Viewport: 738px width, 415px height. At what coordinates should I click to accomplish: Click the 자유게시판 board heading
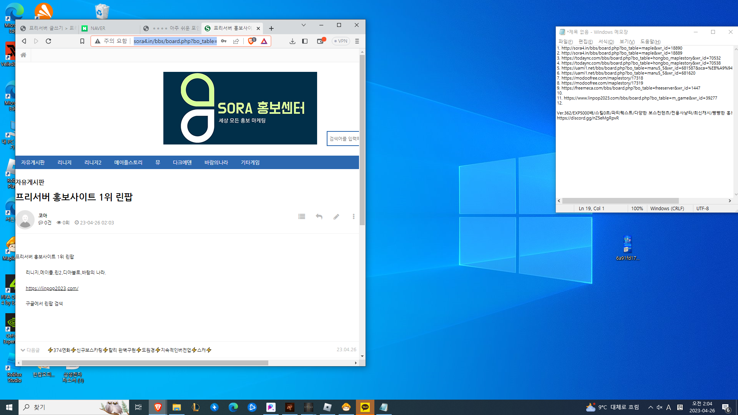tap(30, 182)
